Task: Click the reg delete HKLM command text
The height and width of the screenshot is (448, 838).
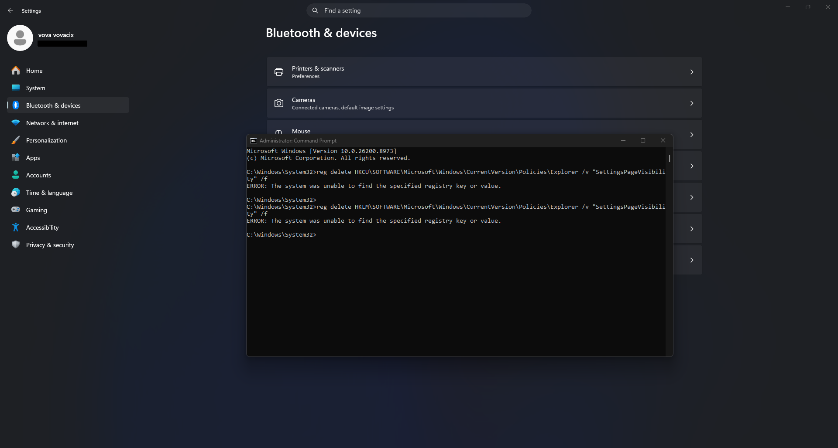Action: pos(456,210)
